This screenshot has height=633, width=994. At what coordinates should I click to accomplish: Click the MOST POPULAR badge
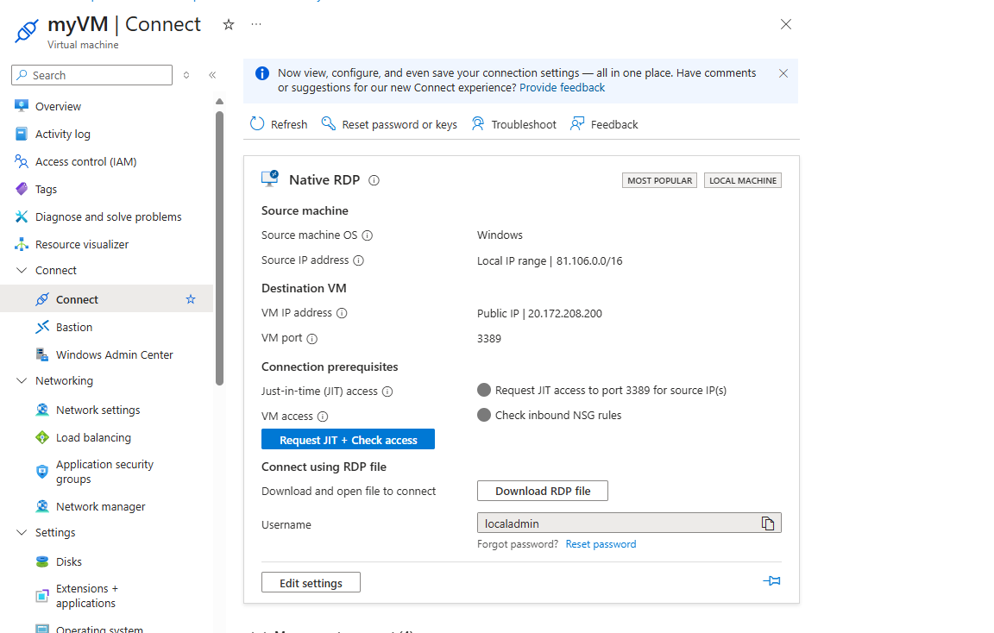pos(659,180)
